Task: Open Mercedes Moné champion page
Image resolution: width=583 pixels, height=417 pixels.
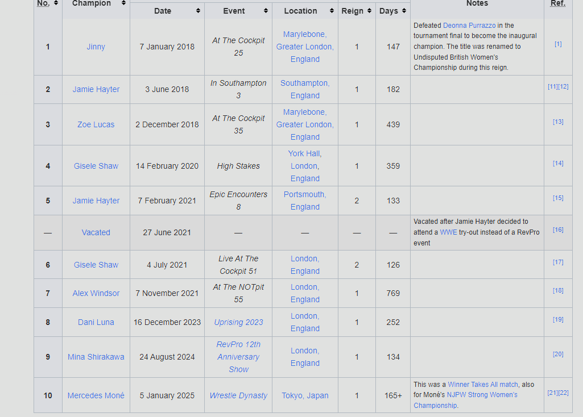Action: click(96, 395)
